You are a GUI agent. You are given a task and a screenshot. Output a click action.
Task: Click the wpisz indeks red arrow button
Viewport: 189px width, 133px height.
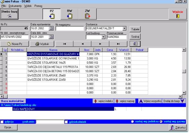[x=103, y=101]
